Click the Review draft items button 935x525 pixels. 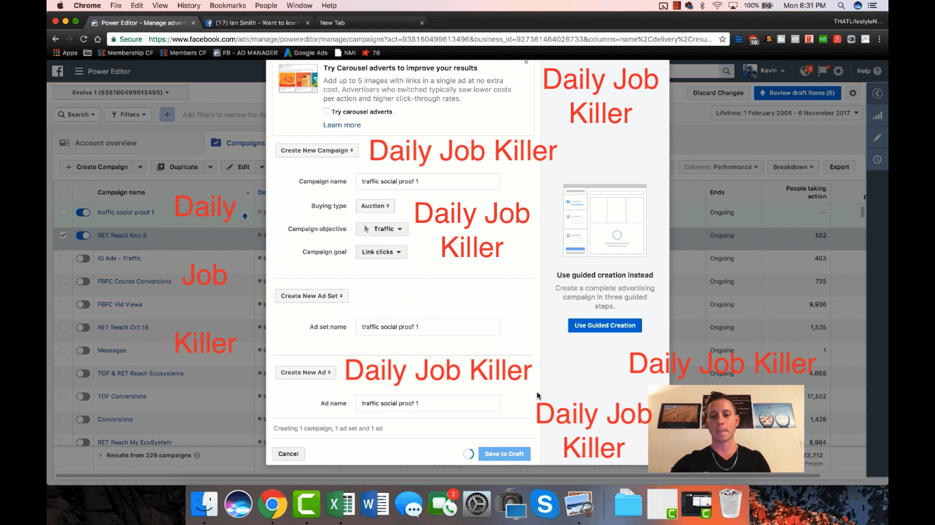click(797, 93)
